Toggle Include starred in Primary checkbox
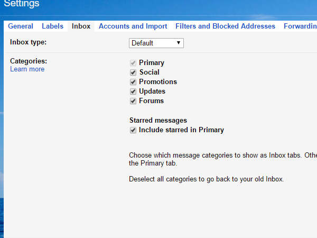317x238 pixels. coord(133,130)
